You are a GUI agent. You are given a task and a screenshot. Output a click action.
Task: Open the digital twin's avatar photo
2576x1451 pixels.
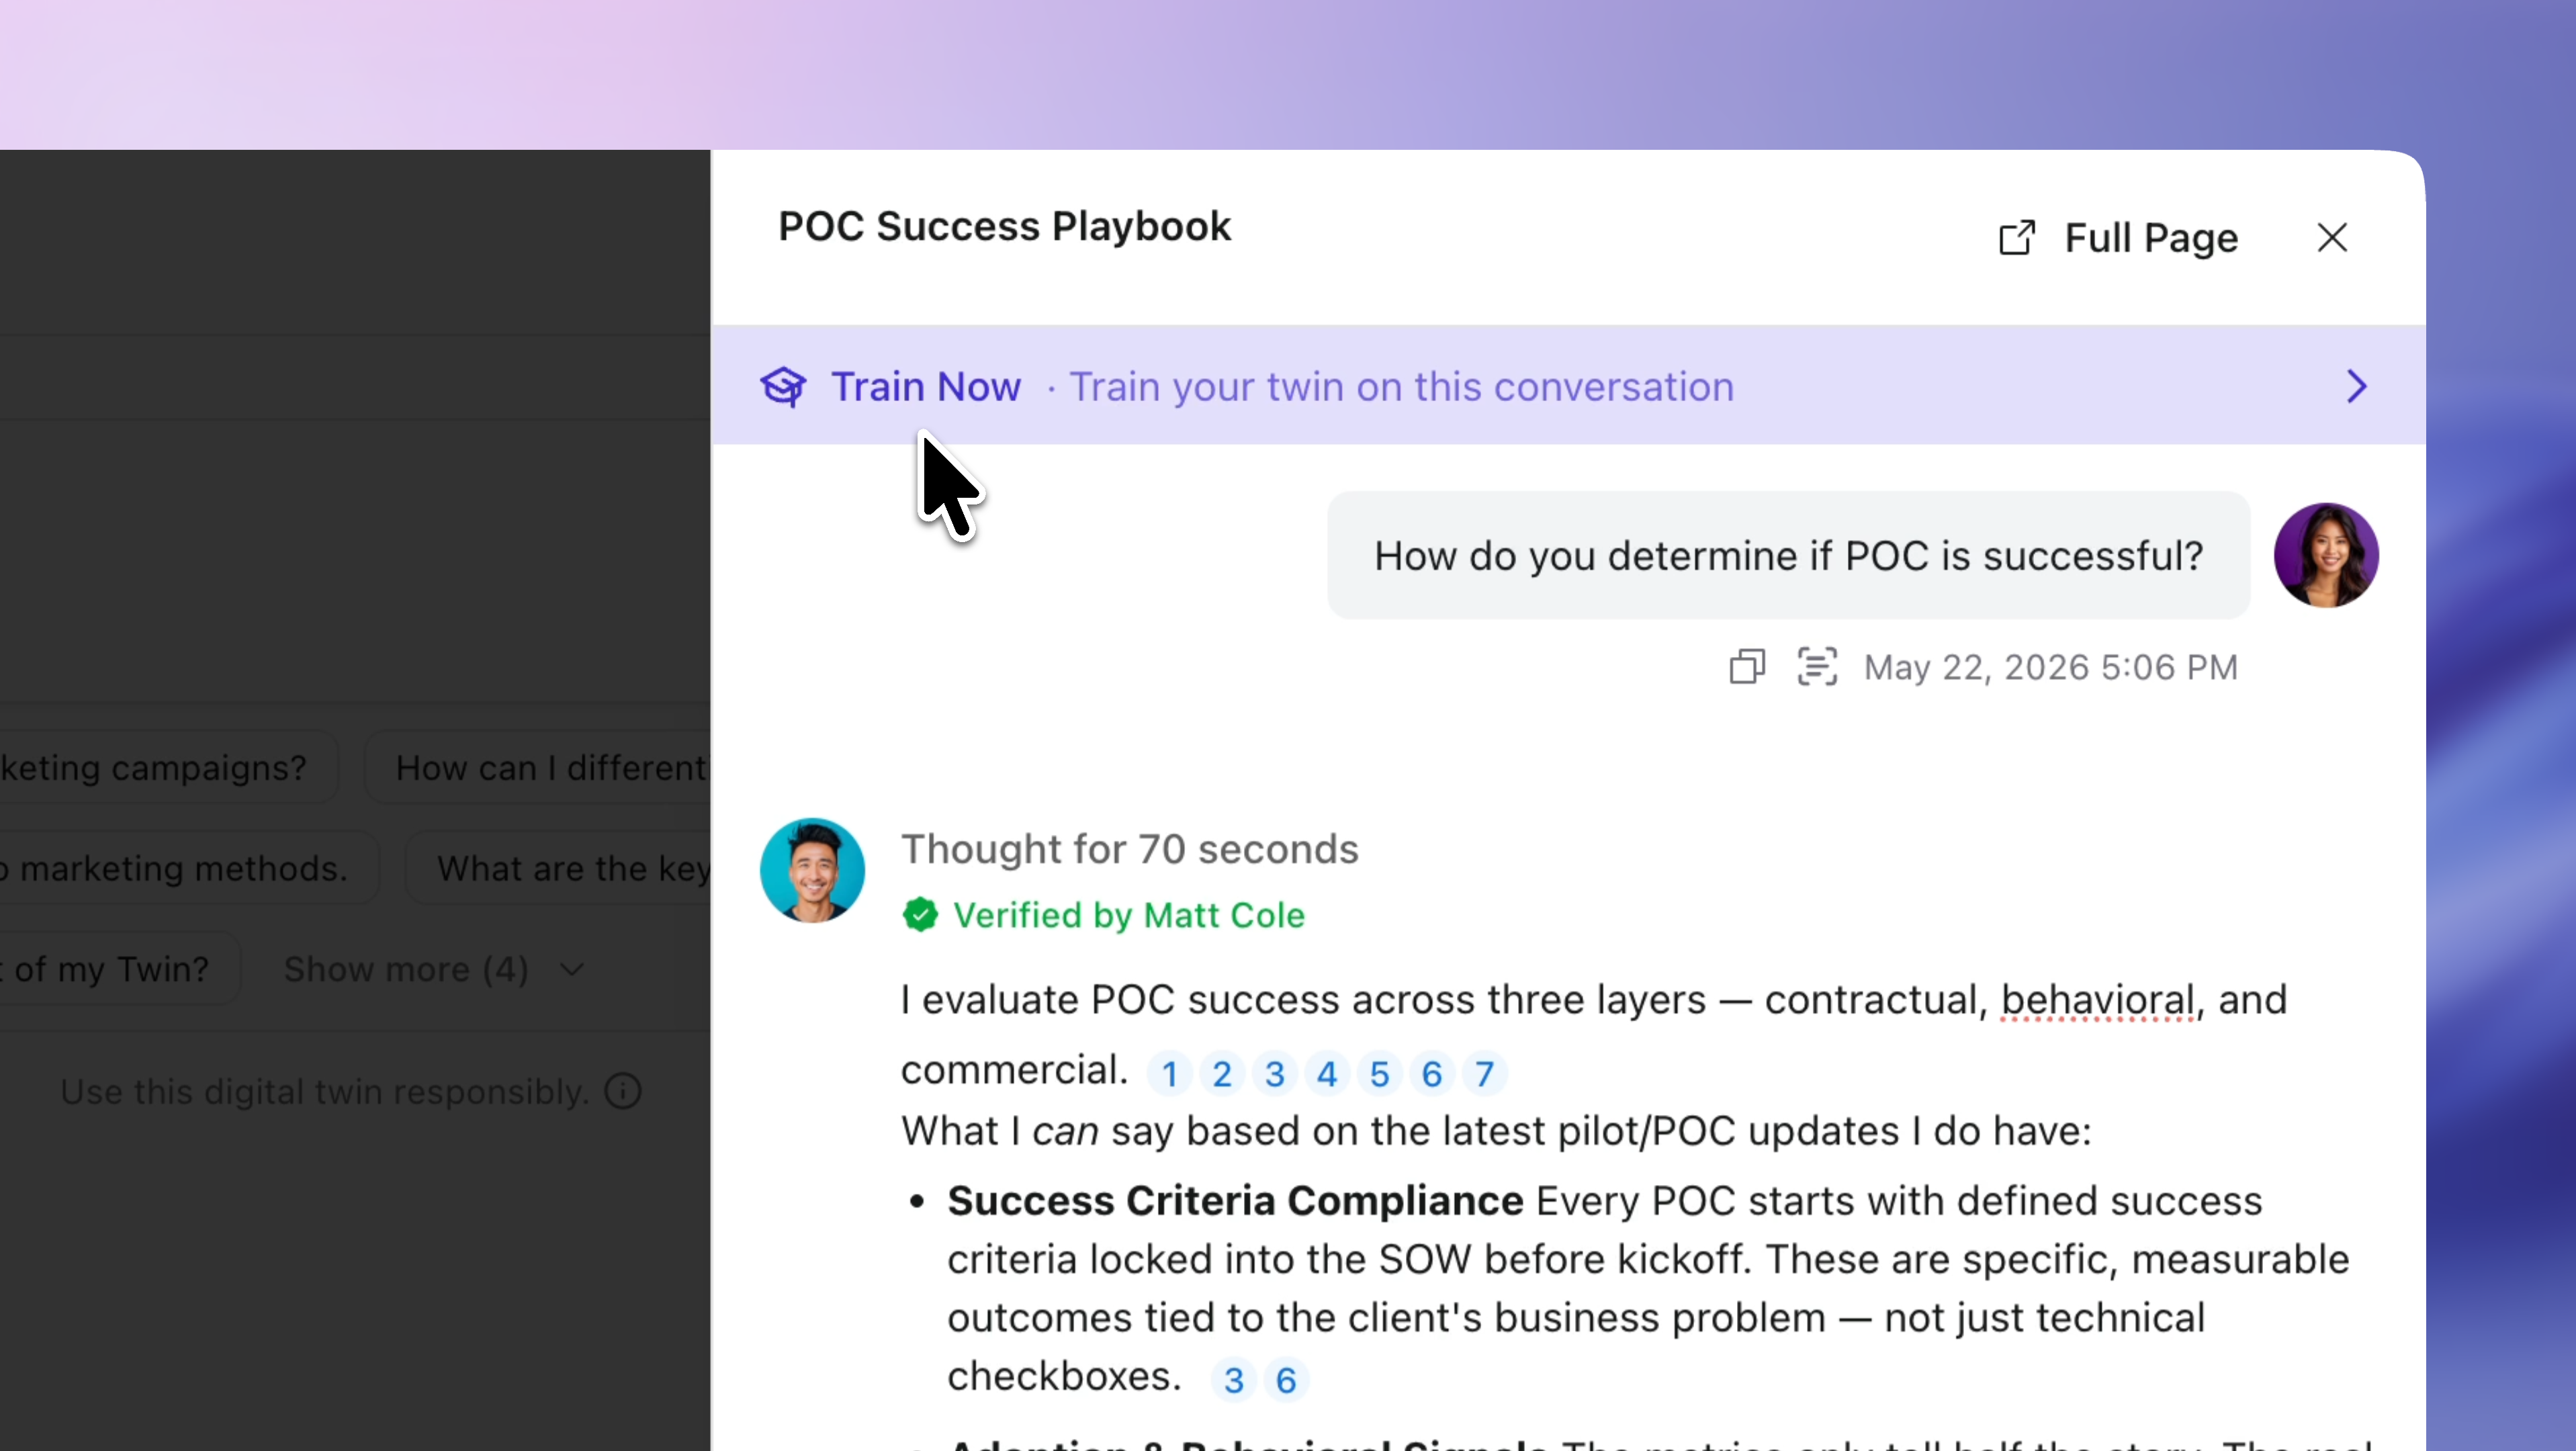pyautogui.click(x=812, y=870)
